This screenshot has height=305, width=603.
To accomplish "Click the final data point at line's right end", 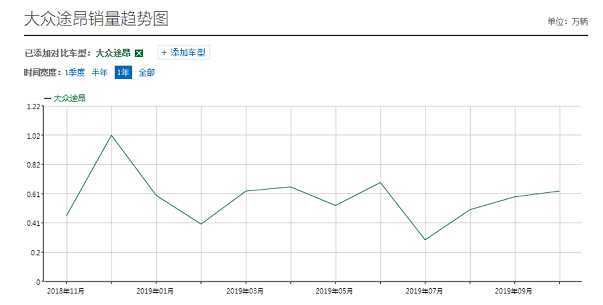I will pos(559,191).
